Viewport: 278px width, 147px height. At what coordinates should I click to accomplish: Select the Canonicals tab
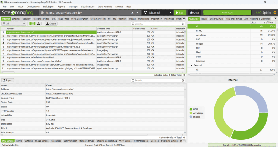point(143,19)
